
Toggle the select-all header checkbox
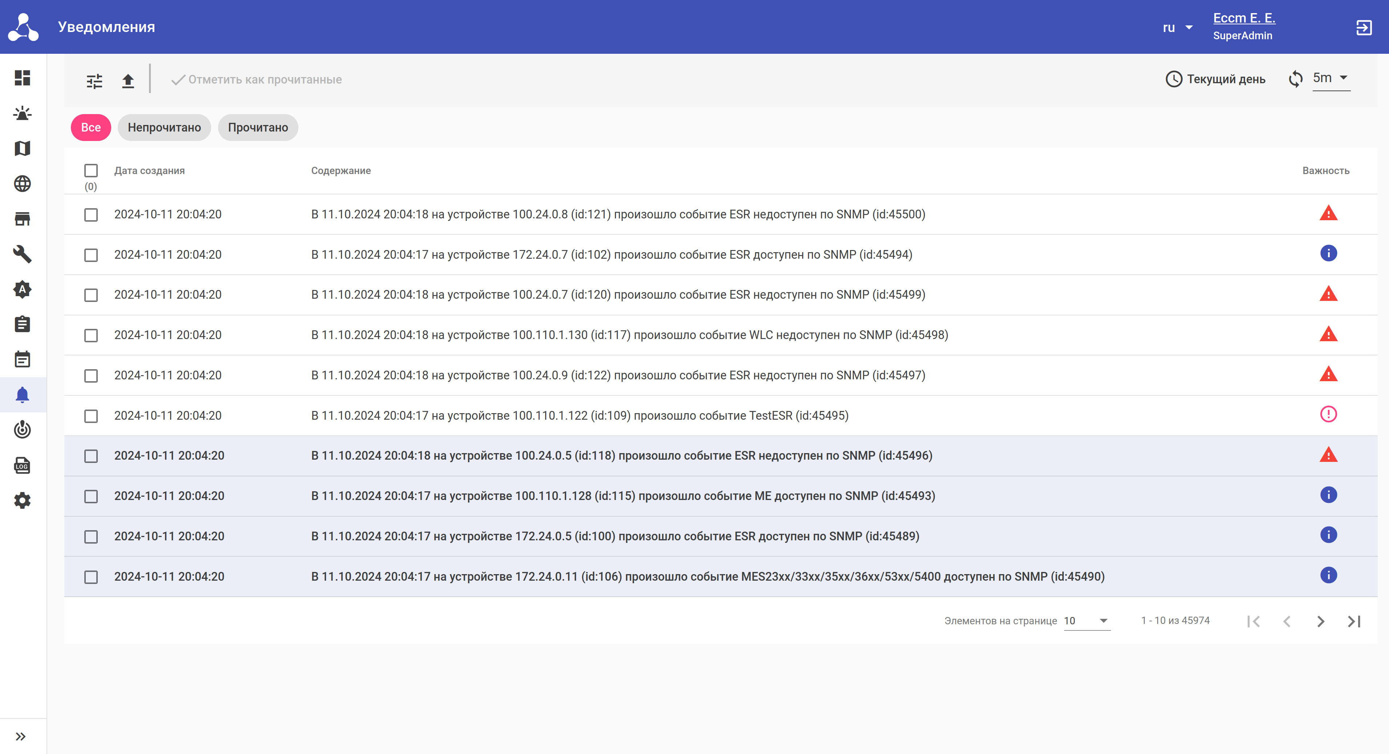90,171
